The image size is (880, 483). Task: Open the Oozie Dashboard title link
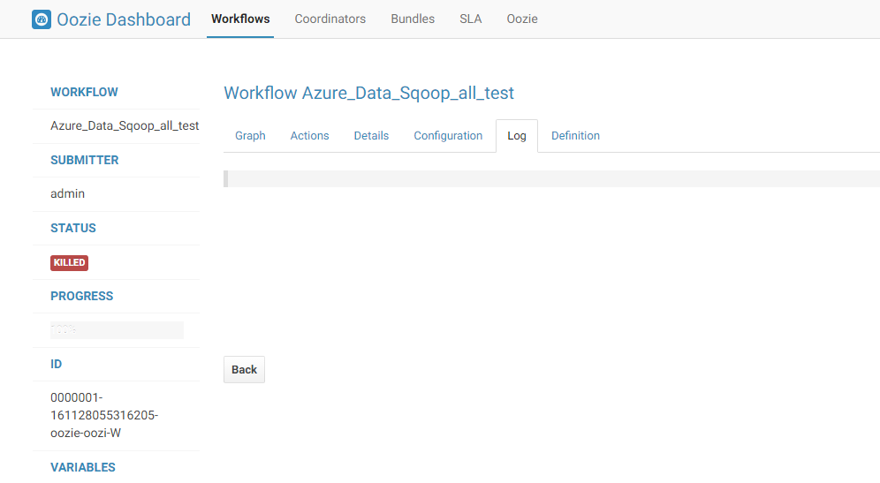pos(124,19)
